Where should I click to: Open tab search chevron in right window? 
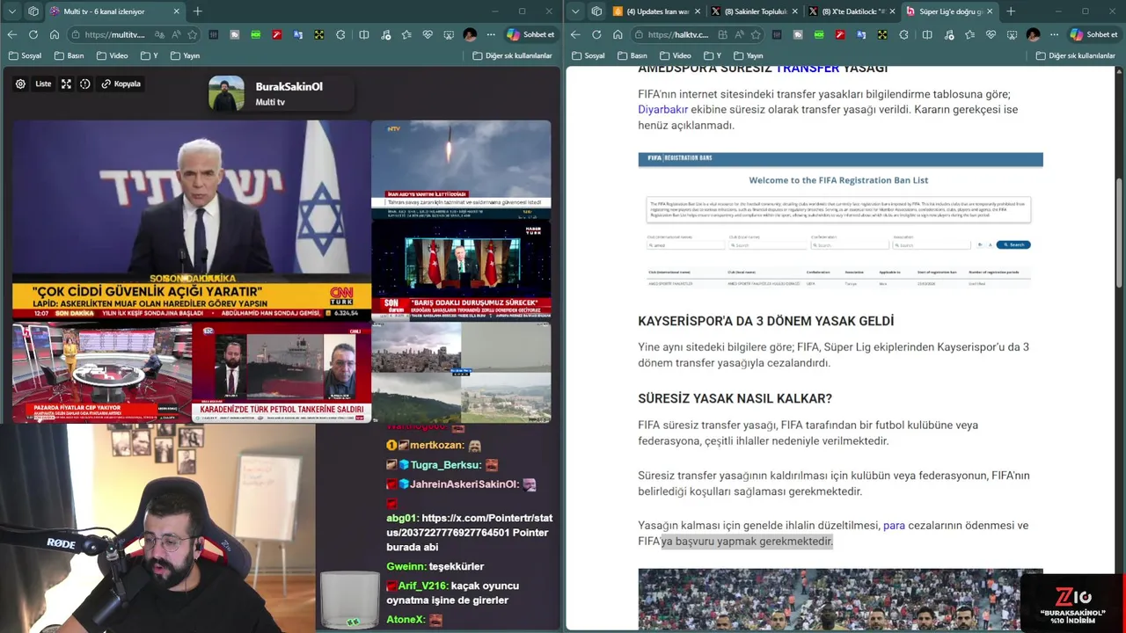click(575, 11)
